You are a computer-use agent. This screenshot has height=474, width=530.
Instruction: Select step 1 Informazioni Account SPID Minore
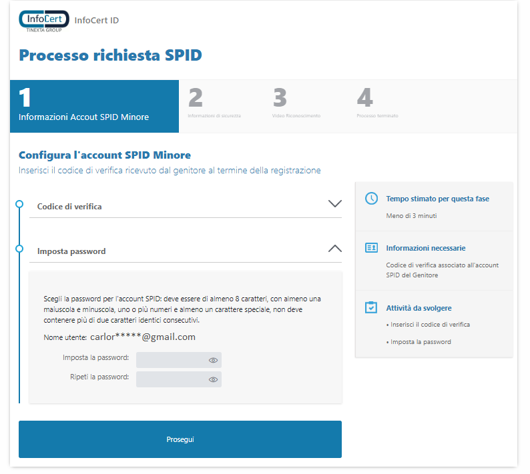click(x=94, y=107)
